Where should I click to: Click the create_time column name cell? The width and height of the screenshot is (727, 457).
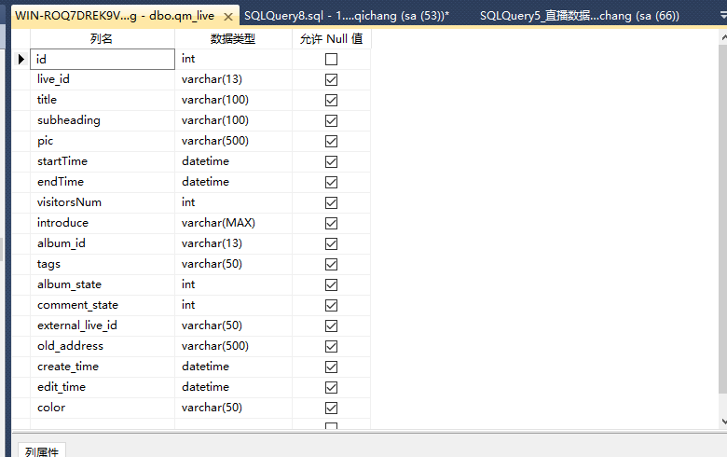(103, 367)
